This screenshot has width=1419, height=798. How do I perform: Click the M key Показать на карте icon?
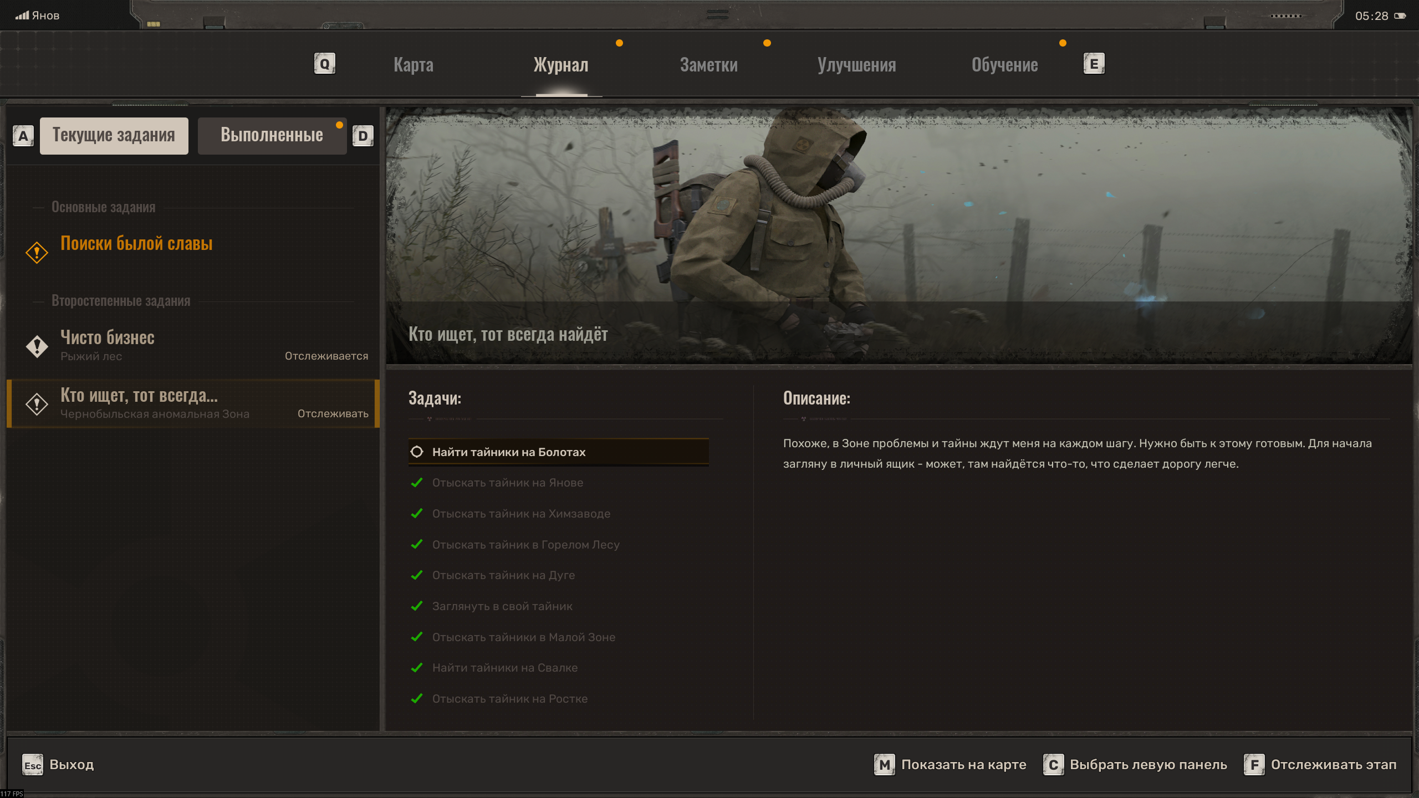point(884,765)
